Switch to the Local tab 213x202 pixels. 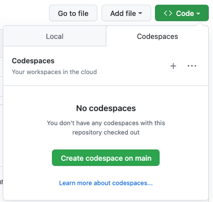coord(55,36)
